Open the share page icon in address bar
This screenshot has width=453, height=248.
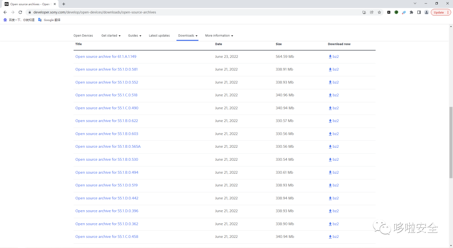372,12
